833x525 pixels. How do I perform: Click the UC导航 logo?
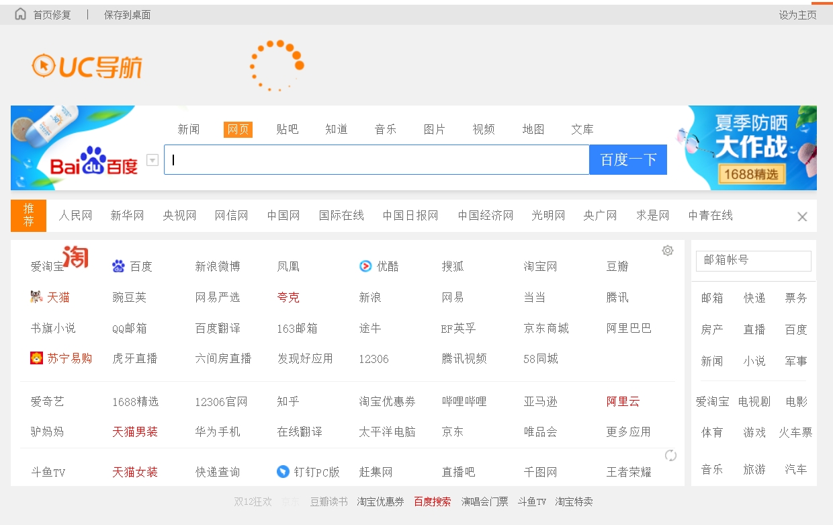[x=87, y=66]
